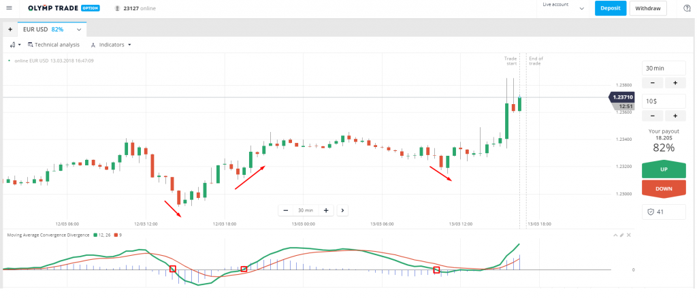Place a DOWN trade

click(664, 188)
